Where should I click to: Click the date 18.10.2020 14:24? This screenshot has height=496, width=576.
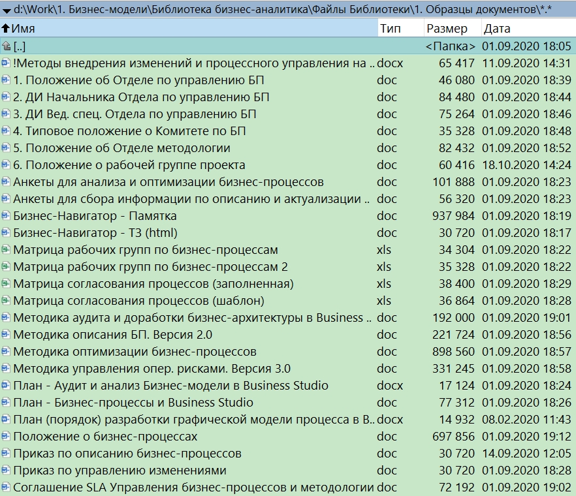pos(526,165)
